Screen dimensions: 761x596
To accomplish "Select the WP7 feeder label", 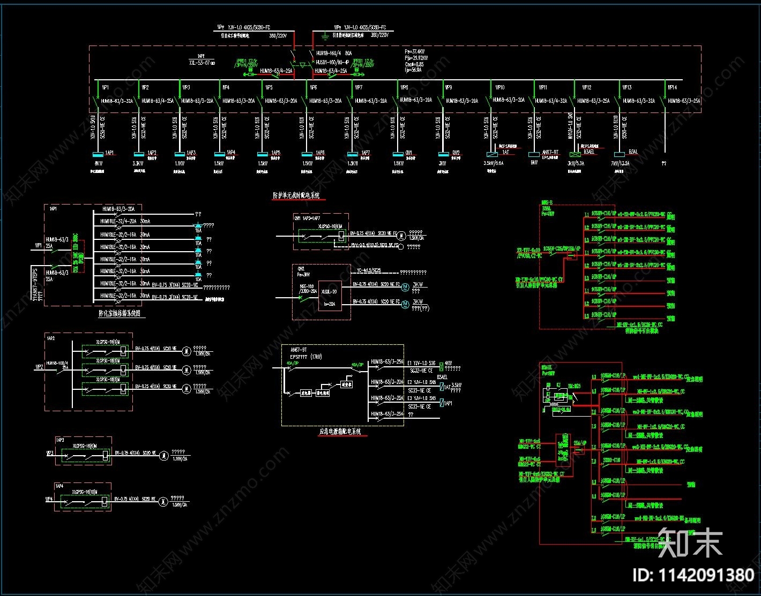I will [x=359, y=87].
